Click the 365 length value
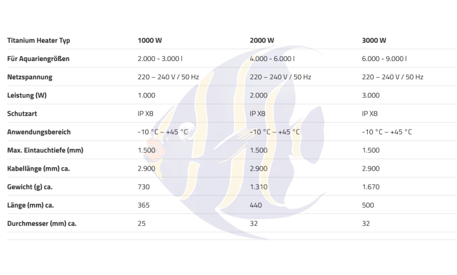The height and width of the screenshot is (275, 457). click(x=143, y=205)
